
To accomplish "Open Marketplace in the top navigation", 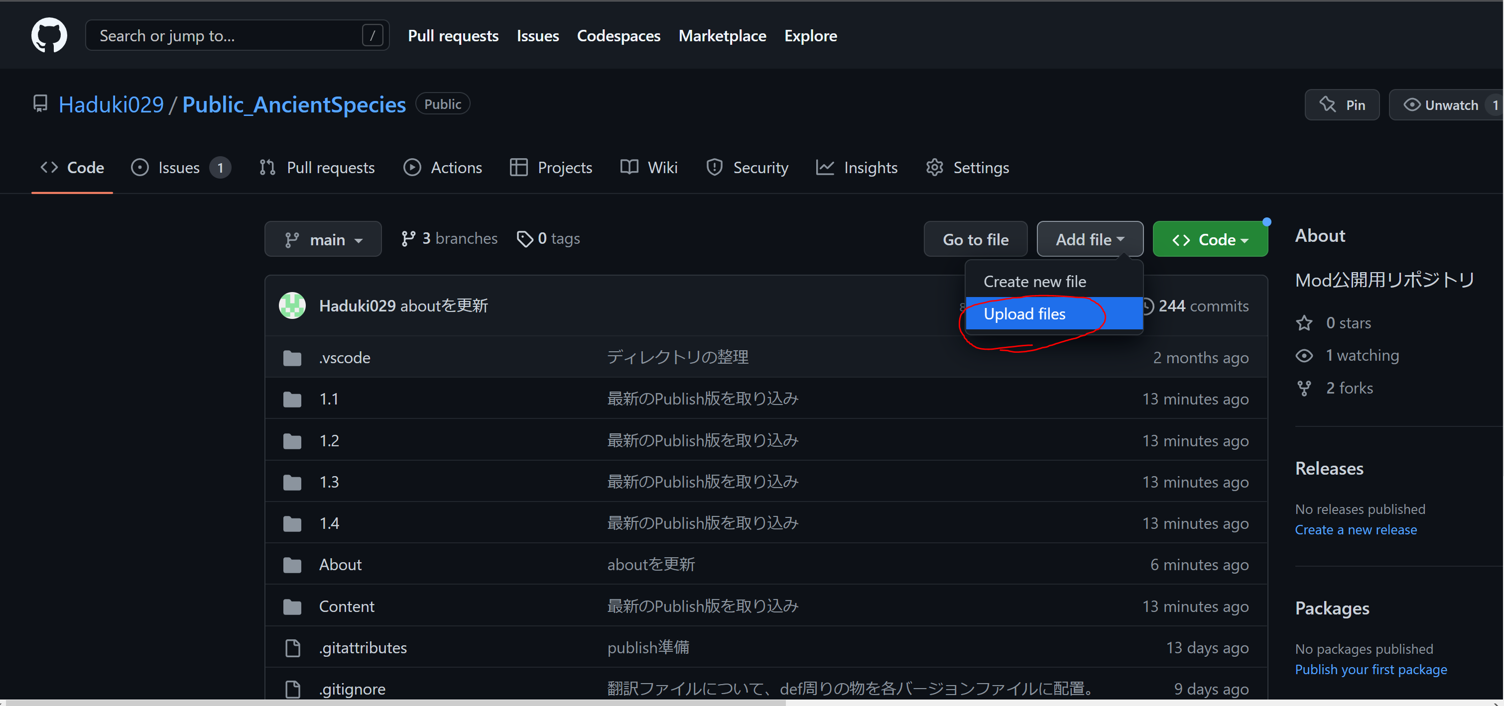I will tap(722, 36).
